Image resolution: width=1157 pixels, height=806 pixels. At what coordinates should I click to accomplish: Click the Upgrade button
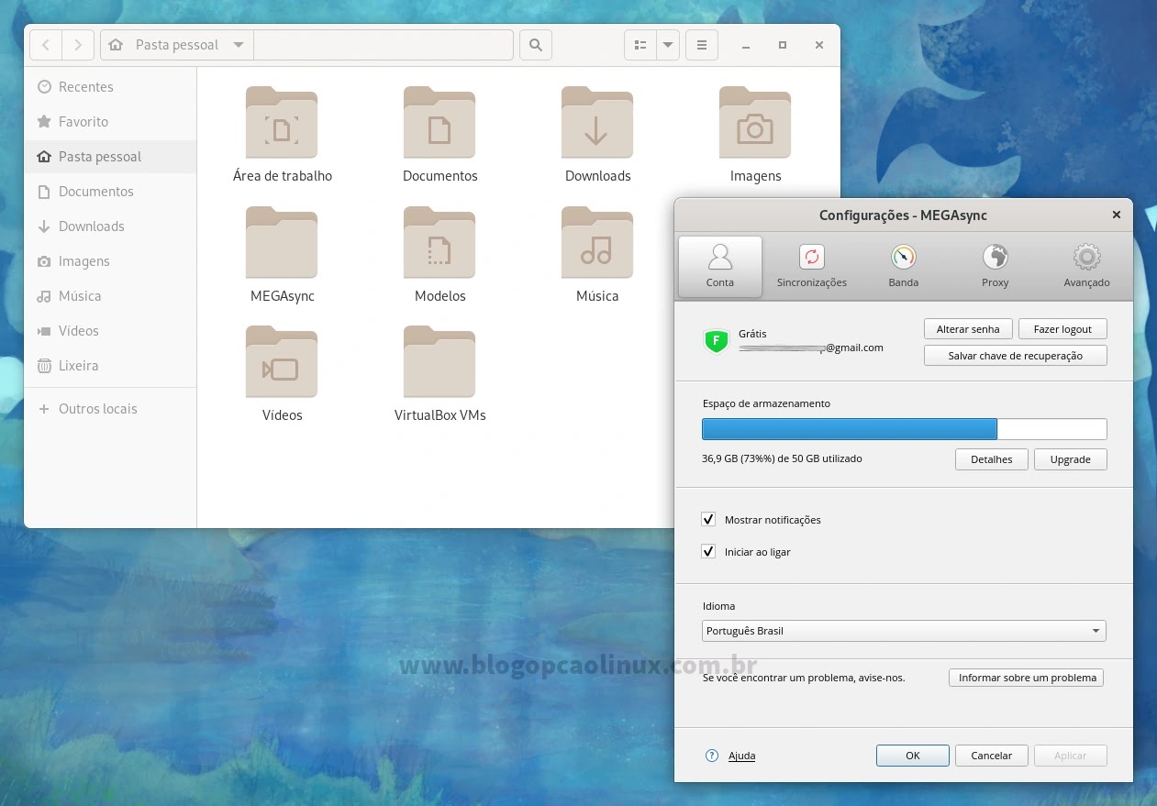click(1071, 459)
